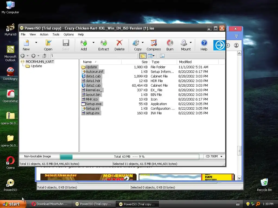Expand the Add button dropdown arrow
Screen dimensions: 278x208
[93, 43]
